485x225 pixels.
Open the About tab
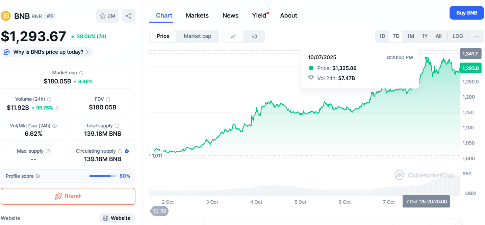pyautogui.click(x=288, y=16)
